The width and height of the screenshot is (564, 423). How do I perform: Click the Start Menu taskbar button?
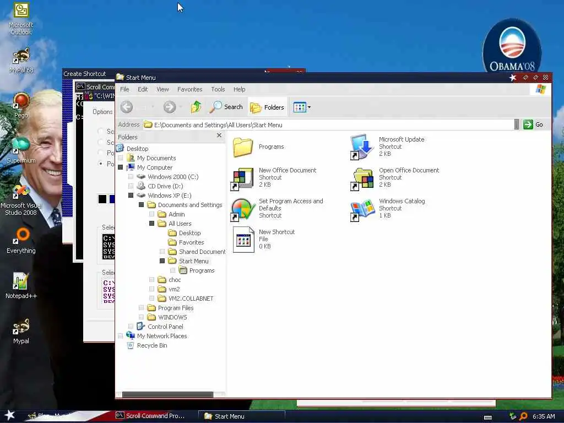(242, 416)
